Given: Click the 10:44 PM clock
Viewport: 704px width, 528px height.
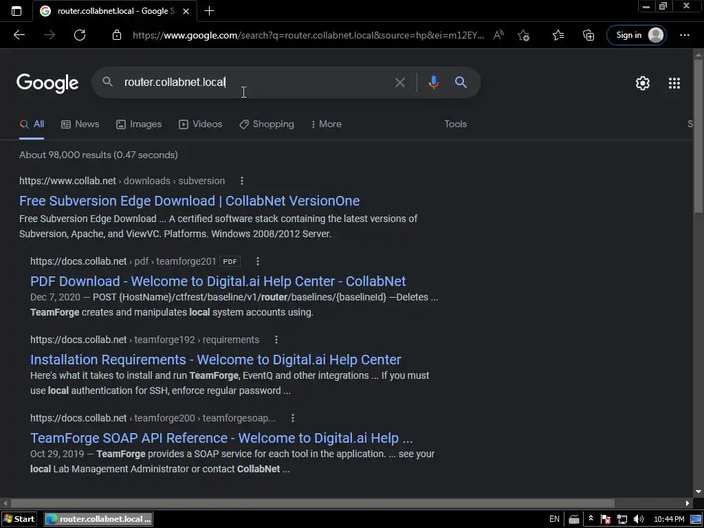Looking at the screenshot, I should coord(669,519).
